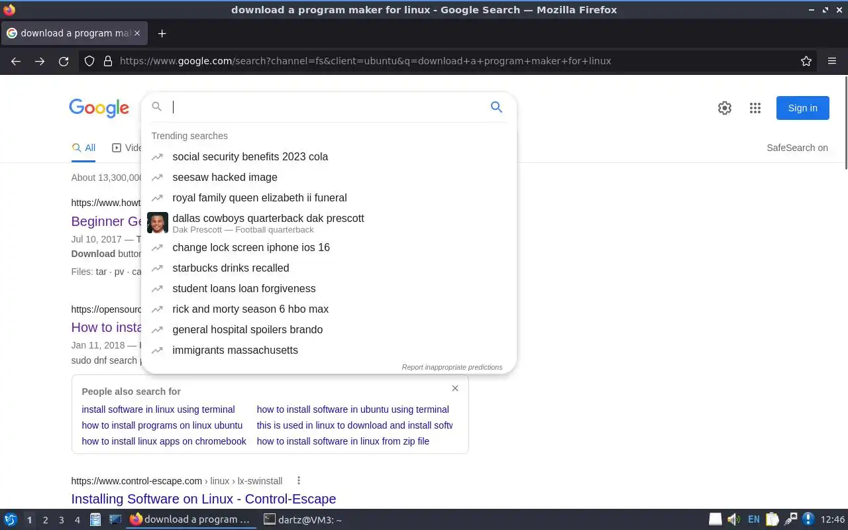848x530 pixels.
Task: Click the white removable drive tray icon
Action: tap(715, 519)
